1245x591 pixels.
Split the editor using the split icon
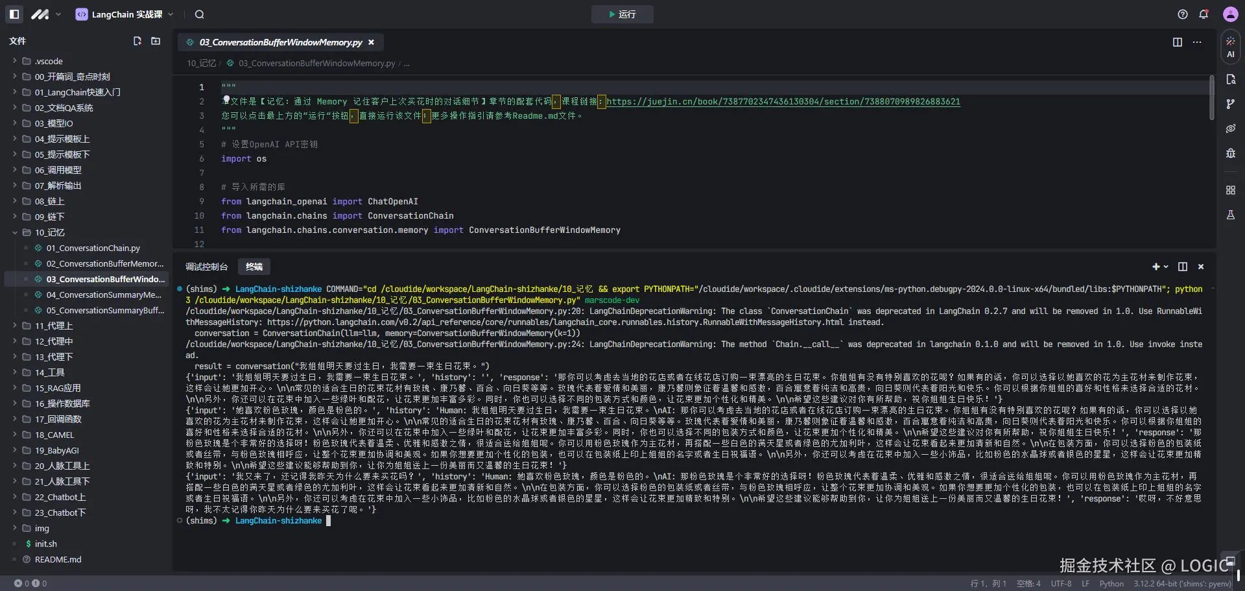(x=1178, y=42)
